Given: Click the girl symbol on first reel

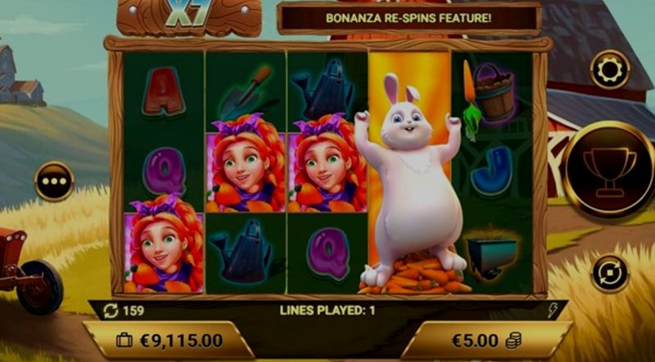Looking at the screenshot, I should (x=163, y=244).
